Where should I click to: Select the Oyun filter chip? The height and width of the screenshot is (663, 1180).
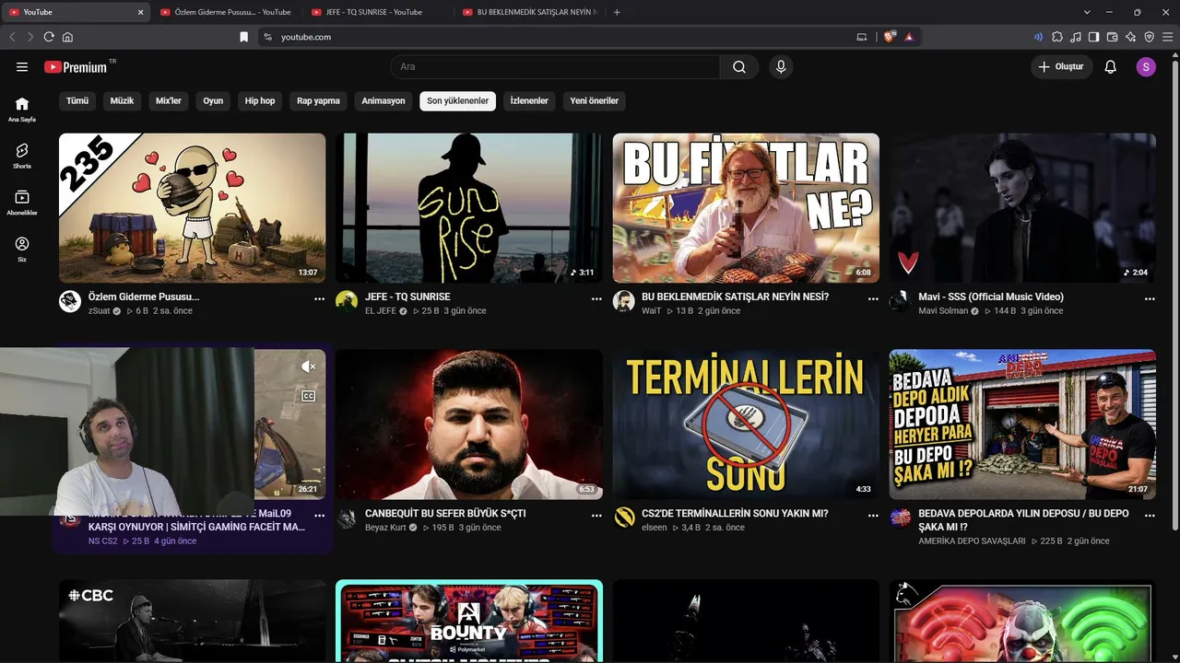coord(213,100)
